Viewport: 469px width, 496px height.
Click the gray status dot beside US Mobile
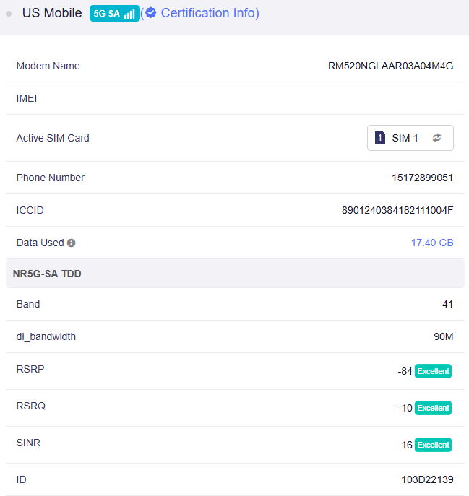pyautogui.click(x=9, y=14)
